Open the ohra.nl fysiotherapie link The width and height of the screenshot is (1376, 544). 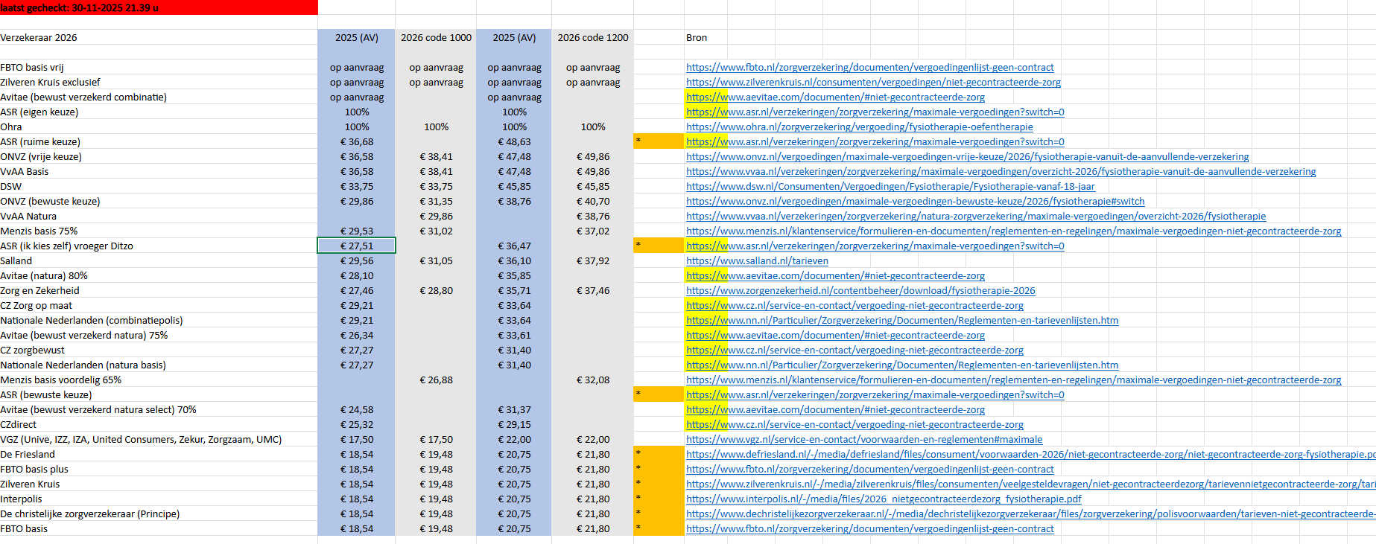[859, 127]
